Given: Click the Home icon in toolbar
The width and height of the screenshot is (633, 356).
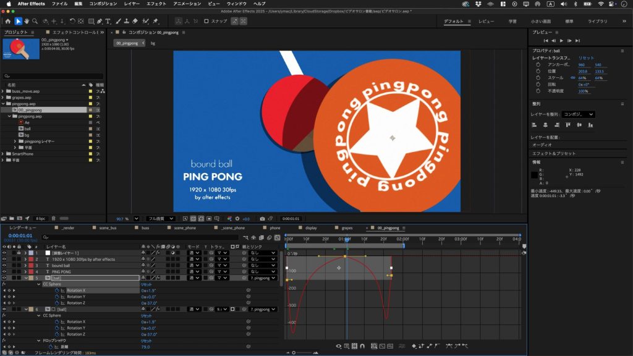Looking at the screenshot, I should (8, 21).
